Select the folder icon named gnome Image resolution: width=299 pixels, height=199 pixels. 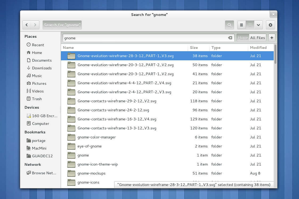pyautogui.click(x=71, y=155)
